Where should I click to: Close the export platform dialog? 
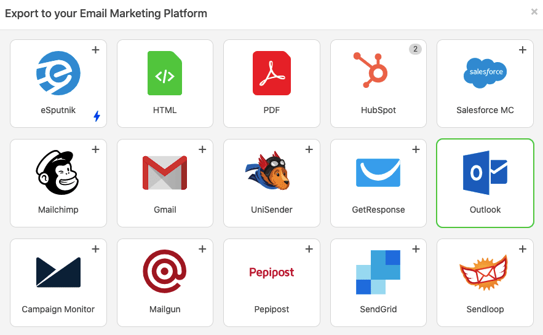(534, 12)
